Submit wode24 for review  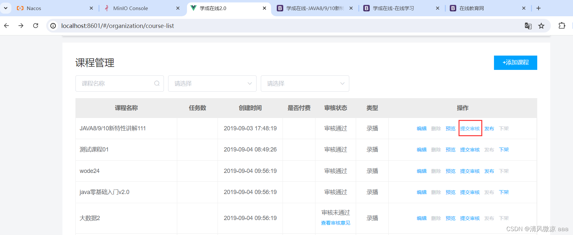tap(470, 171)
